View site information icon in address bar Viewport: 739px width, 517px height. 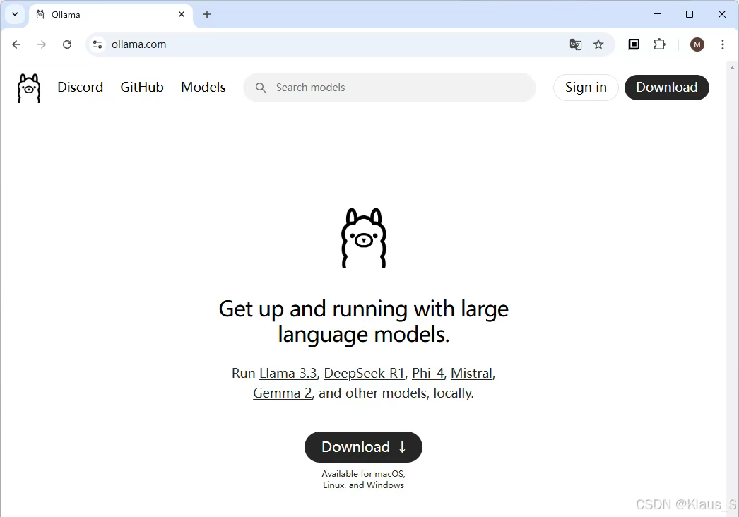click(x=97, y=44)
